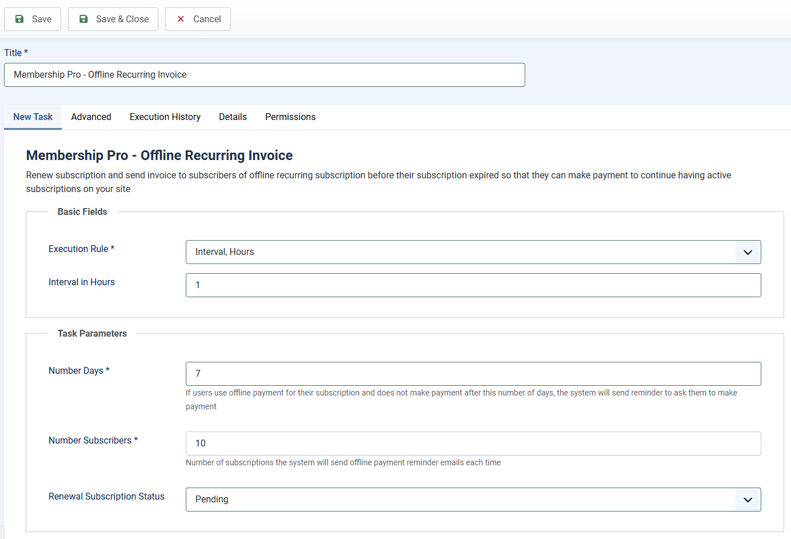Click the 'Number Days *' label
Image resolution: width=791 pixels, height=539 pixels.
click(79, 370)
